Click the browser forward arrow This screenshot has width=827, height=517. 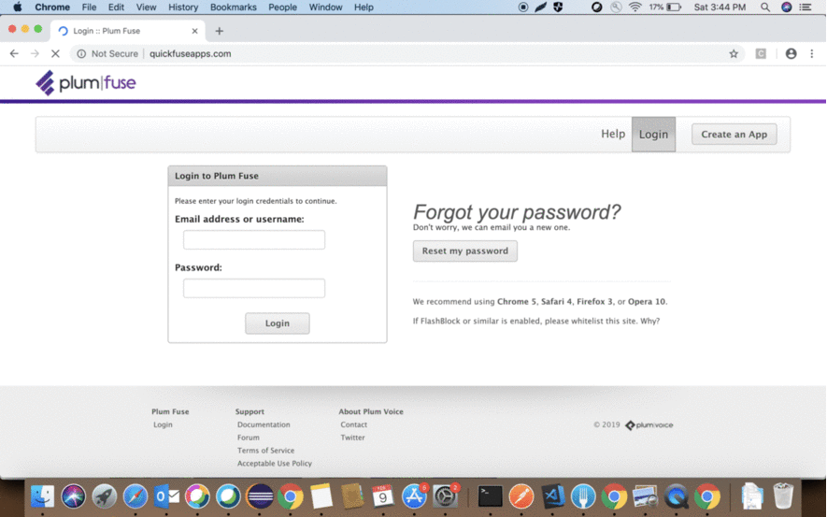coord(35,53)
